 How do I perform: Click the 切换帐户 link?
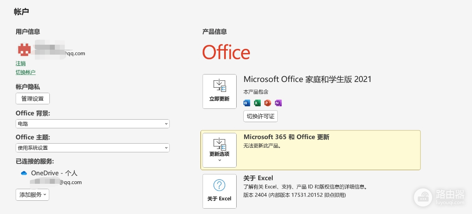pos(26,72)
